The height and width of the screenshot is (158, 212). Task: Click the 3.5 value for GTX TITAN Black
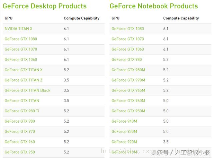67,90
